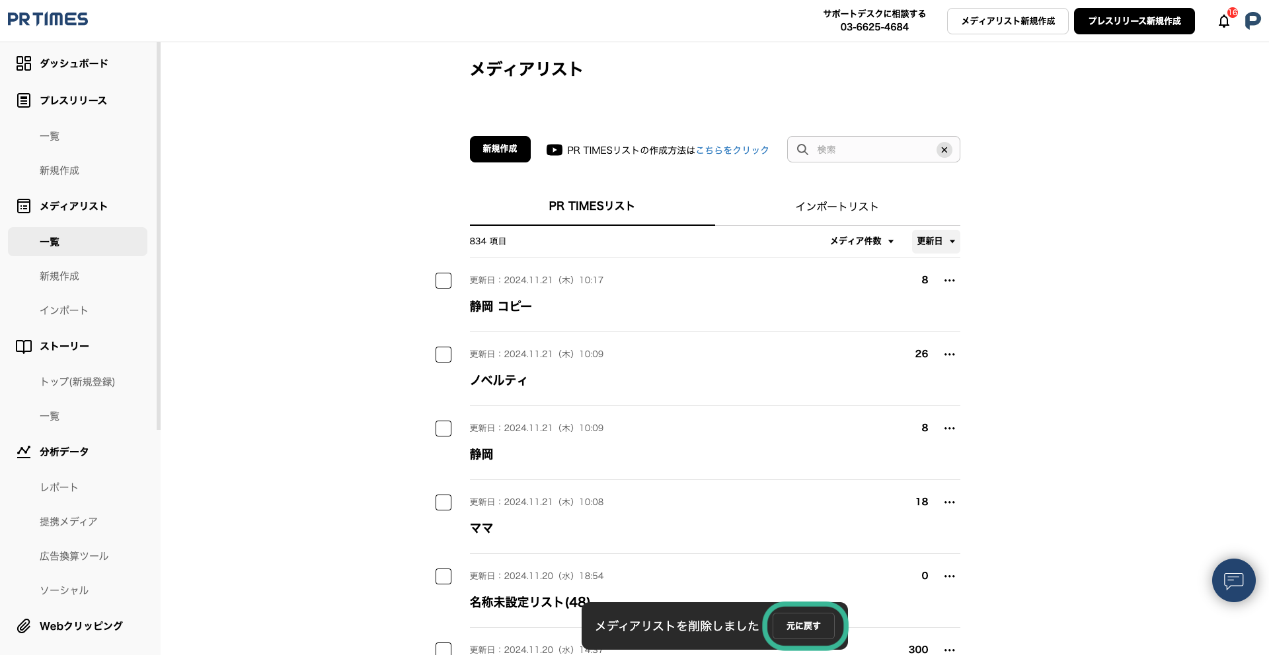
Task: Click the YouTube video icon
Action: coord(554,150)
